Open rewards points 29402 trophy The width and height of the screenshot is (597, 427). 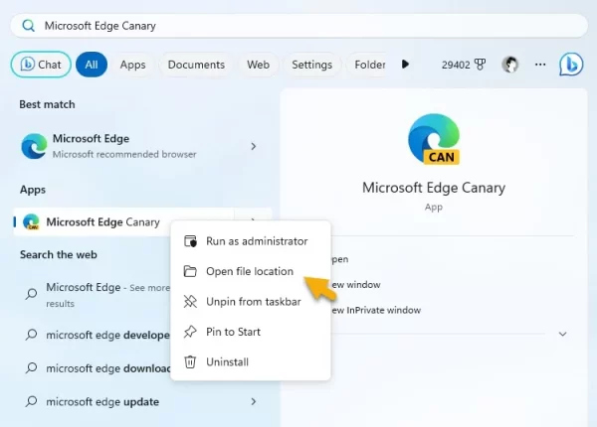pos(464,65)
